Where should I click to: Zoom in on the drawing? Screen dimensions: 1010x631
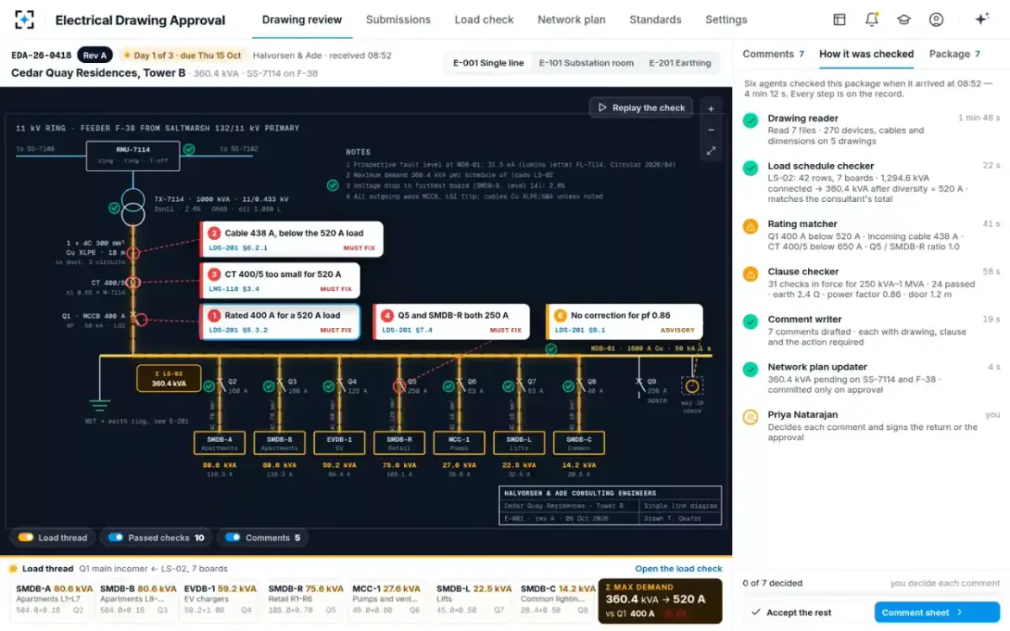[711, 109]
